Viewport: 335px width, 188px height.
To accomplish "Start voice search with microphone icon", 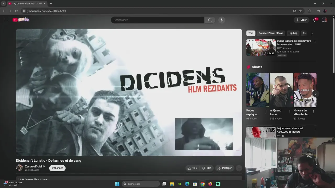I will [222, 20].
